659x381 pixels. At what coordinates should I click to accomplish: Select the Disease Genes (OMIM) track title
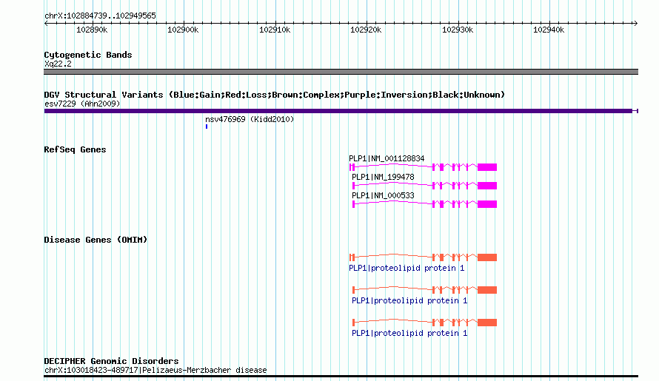coord(96,240)
